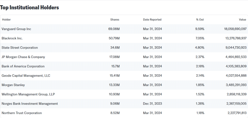Click the 1.52% out value
The height and width of the screenshot is (118, 248).
pyautogui.click(x=200, y=94)
